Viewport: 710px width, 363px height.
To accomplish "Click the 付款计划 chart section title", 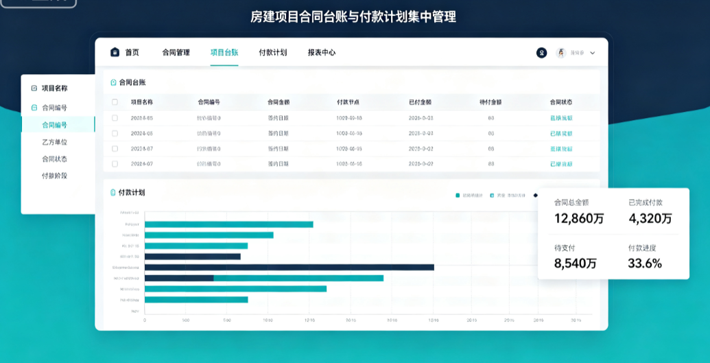I will coord(132,193).
